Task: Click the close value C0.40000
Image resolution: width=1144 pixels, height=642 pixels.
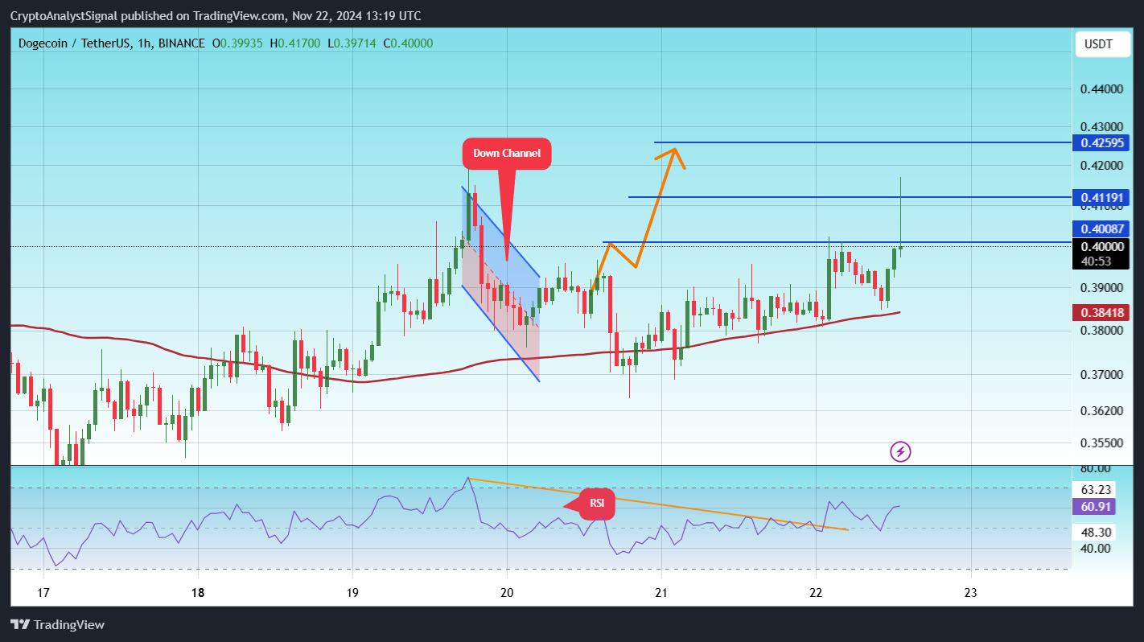Action: [408, 43]
